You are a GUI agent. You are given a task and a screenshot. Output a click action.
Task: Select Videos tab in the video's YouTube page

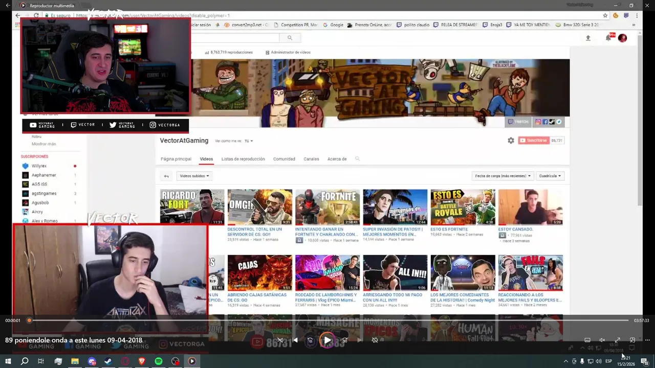[206, 159]
